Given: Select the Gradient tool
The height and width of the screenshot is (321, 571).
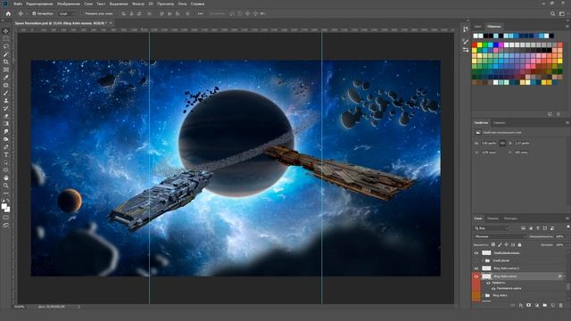Looking at the screenshot, I should [x=6, y=124].
